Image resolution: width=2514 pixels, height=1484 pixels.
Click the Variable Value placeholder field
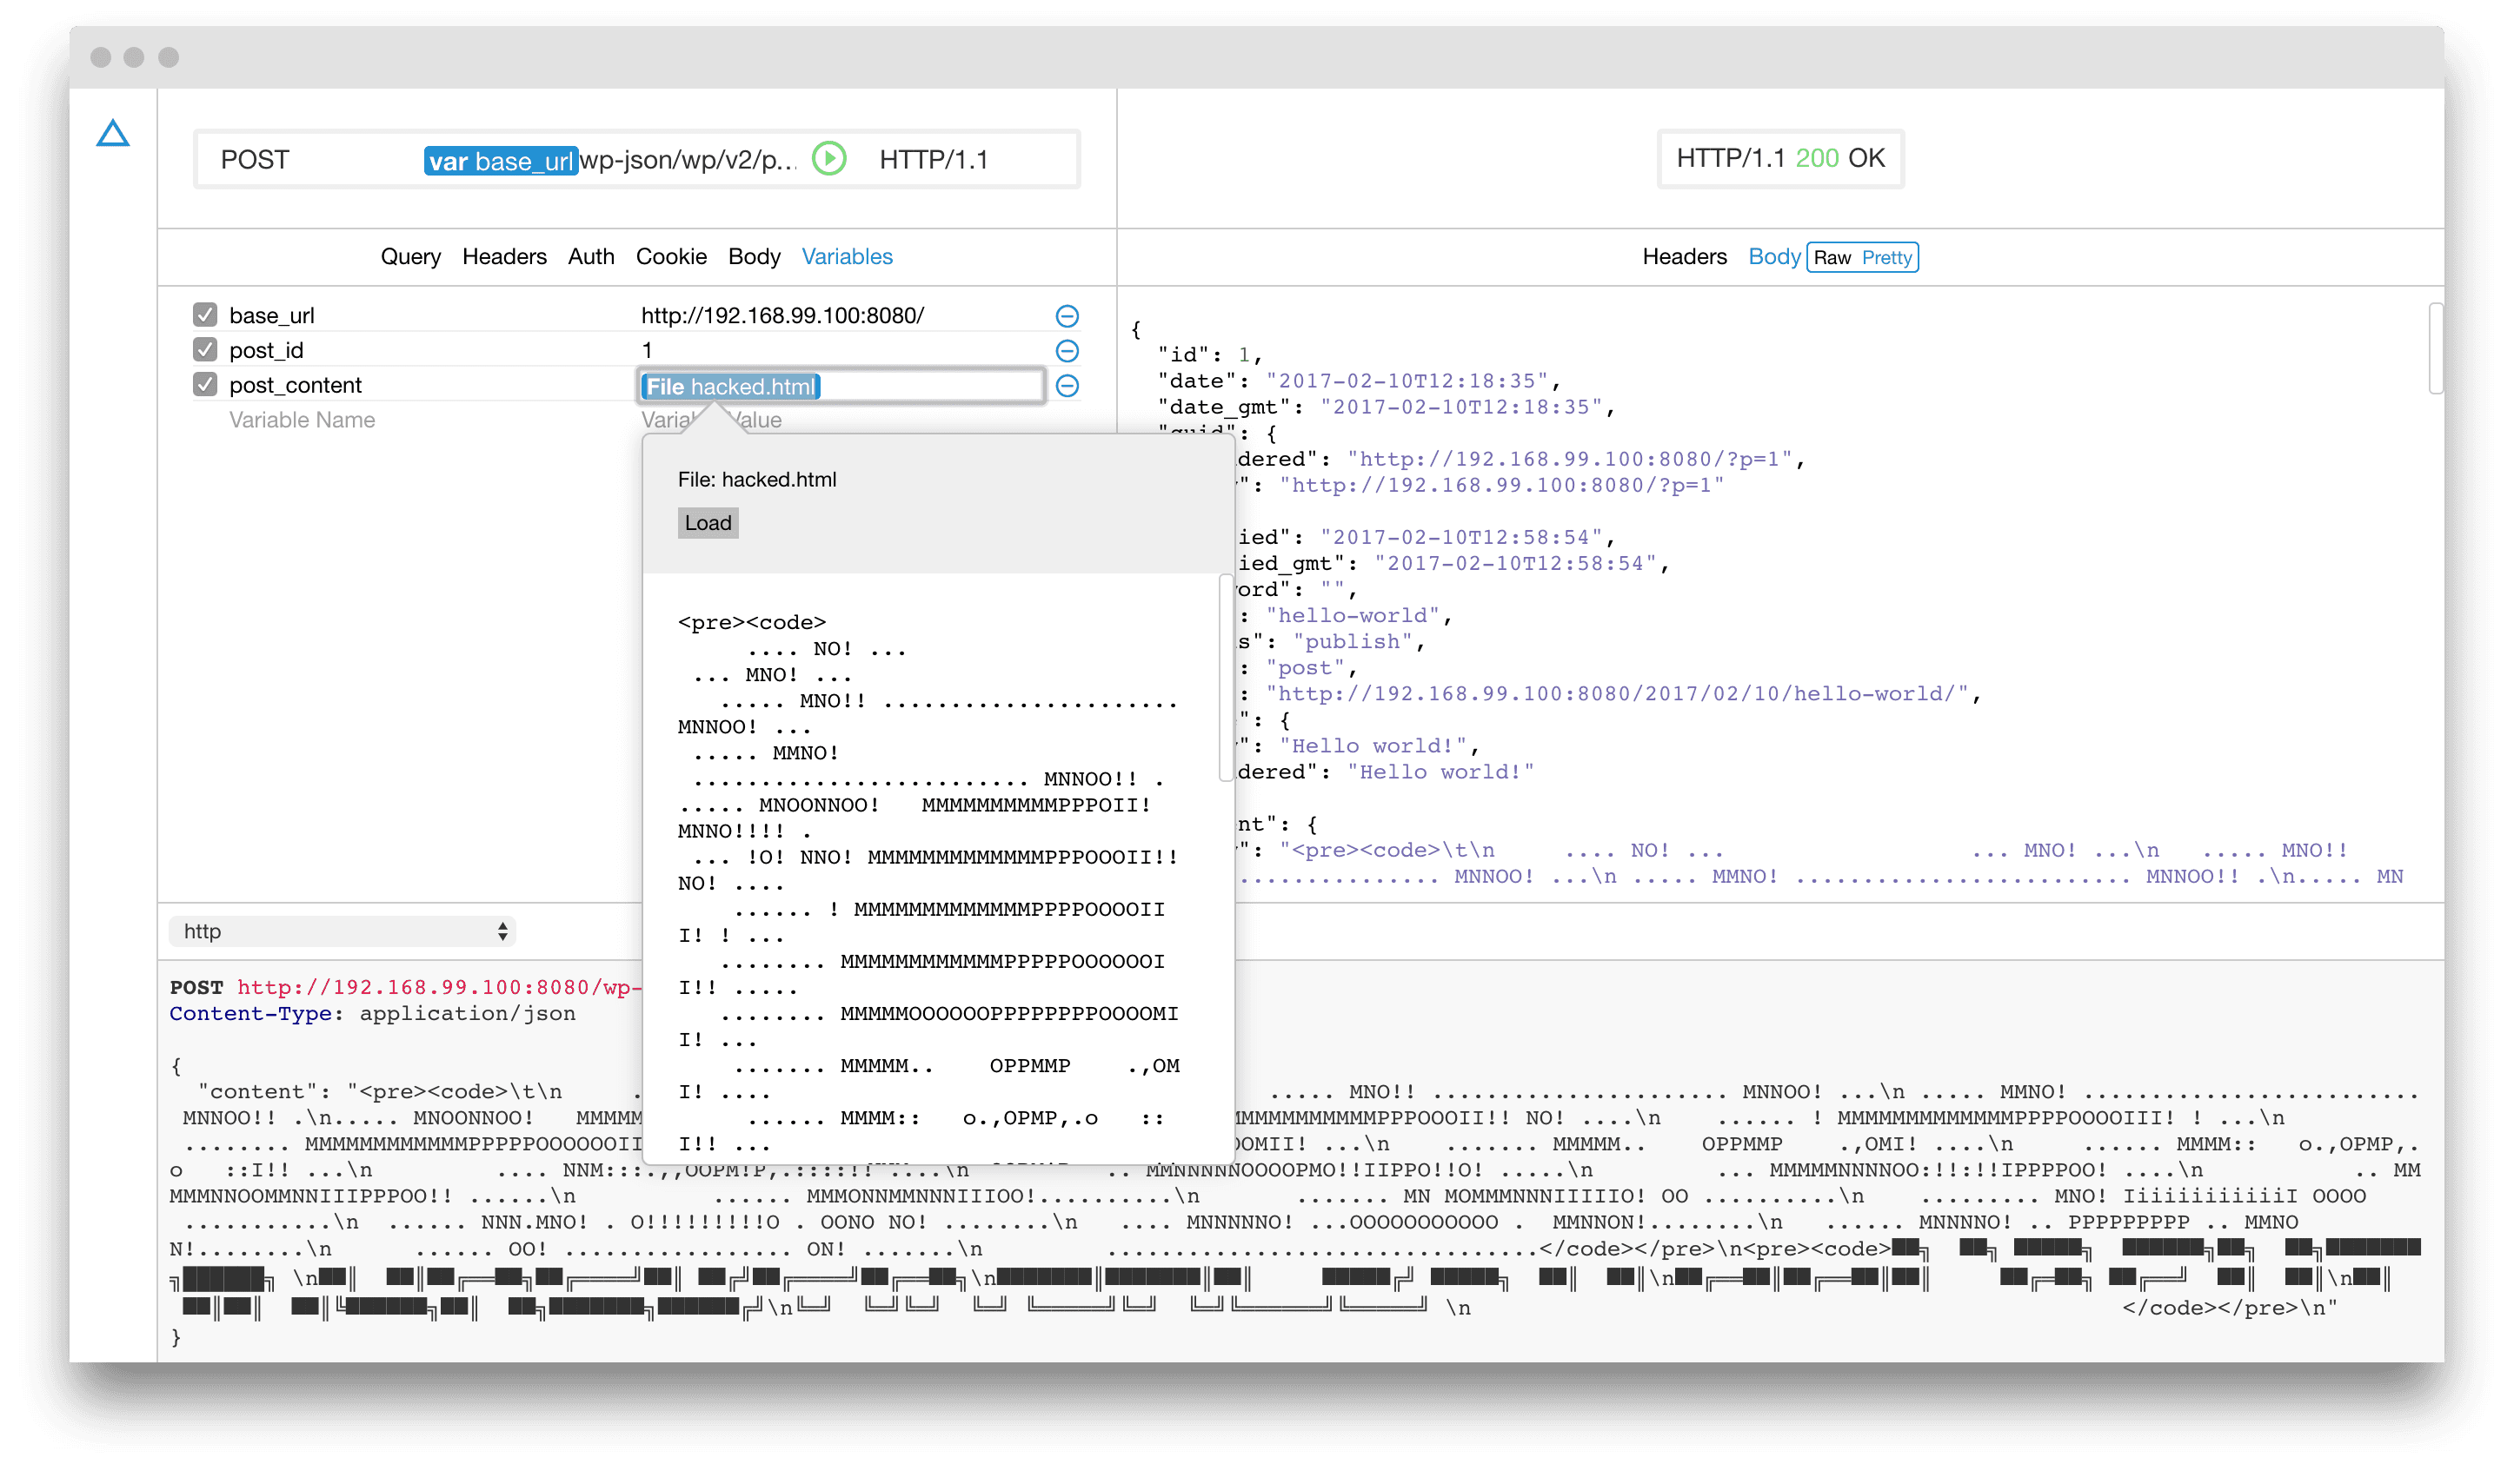click(x=711, y=420)
